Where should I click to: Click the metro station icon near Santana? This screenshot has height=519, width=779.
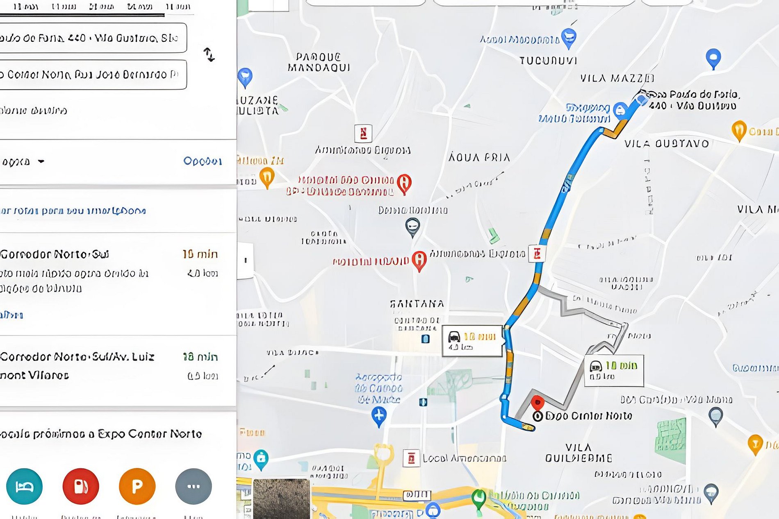(426, 339)
